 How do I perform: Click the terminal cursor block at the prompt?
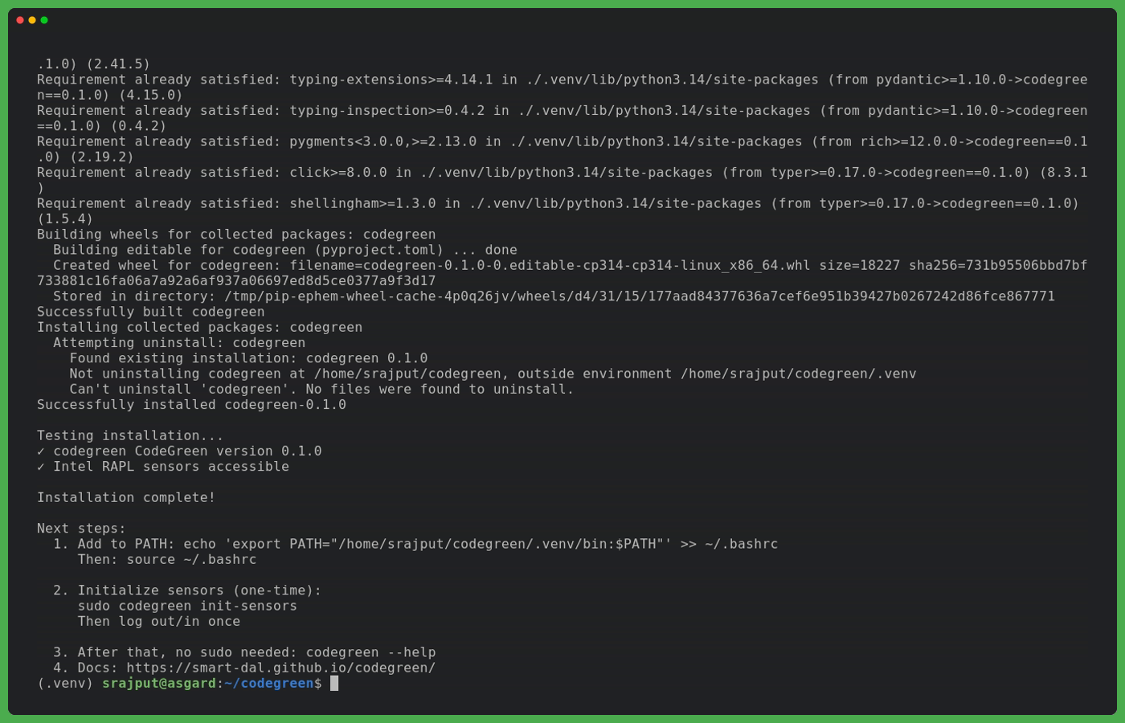tap(334, 683)
